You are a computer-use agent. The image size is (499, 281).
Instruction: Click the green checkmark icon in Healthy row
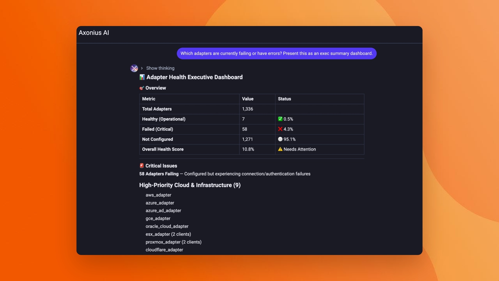[x=280, y=119]
